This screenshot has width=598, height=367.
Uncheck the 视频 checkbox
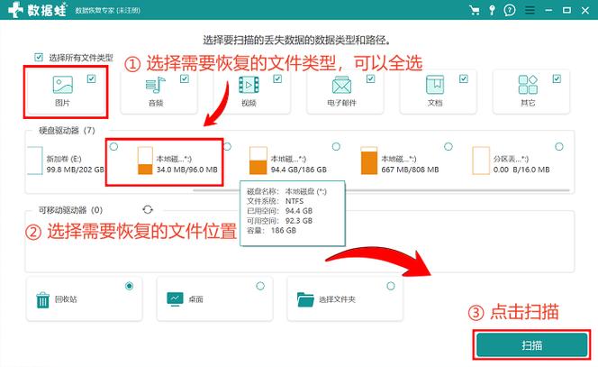coord(277,78)
